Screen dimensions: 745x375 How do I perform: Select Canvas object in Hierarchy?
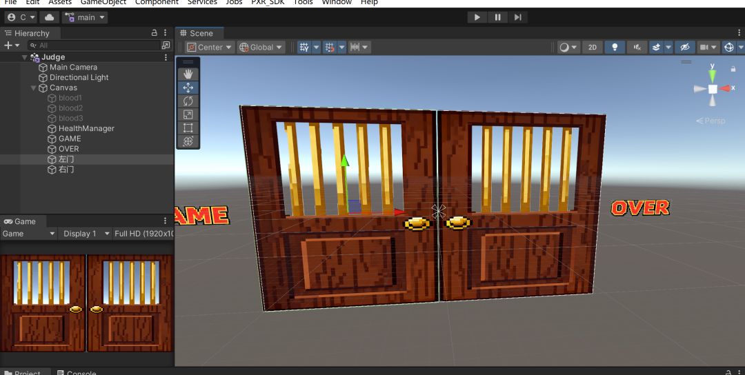point(63,88)
